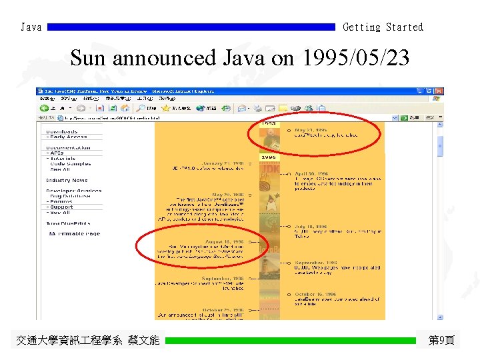Click the October 25, 1996 date text
This screenshot has height=360, width=480.
pyautogui.click(x=223, y=310)
